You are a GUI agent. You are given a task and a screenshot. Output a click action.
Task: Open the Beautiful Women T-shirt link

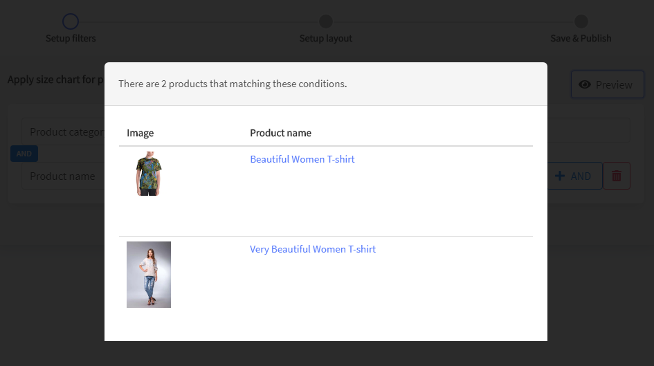tap(302, 159)
